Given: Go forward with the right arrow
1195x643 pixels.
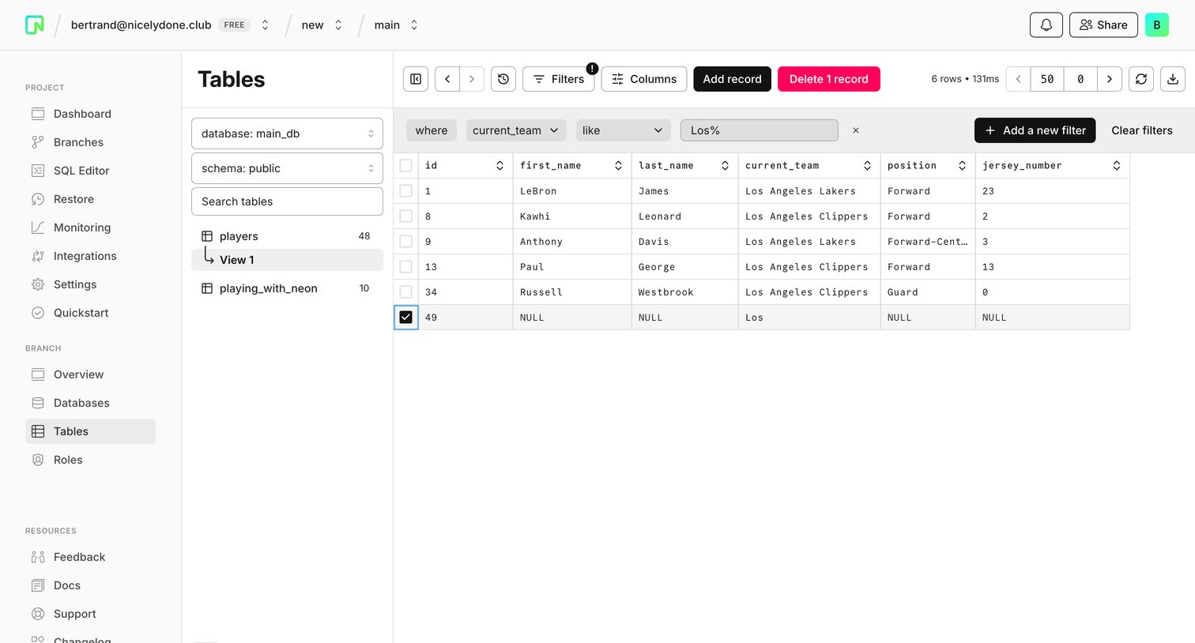Looking at the screenshot, I should [472, 79].
